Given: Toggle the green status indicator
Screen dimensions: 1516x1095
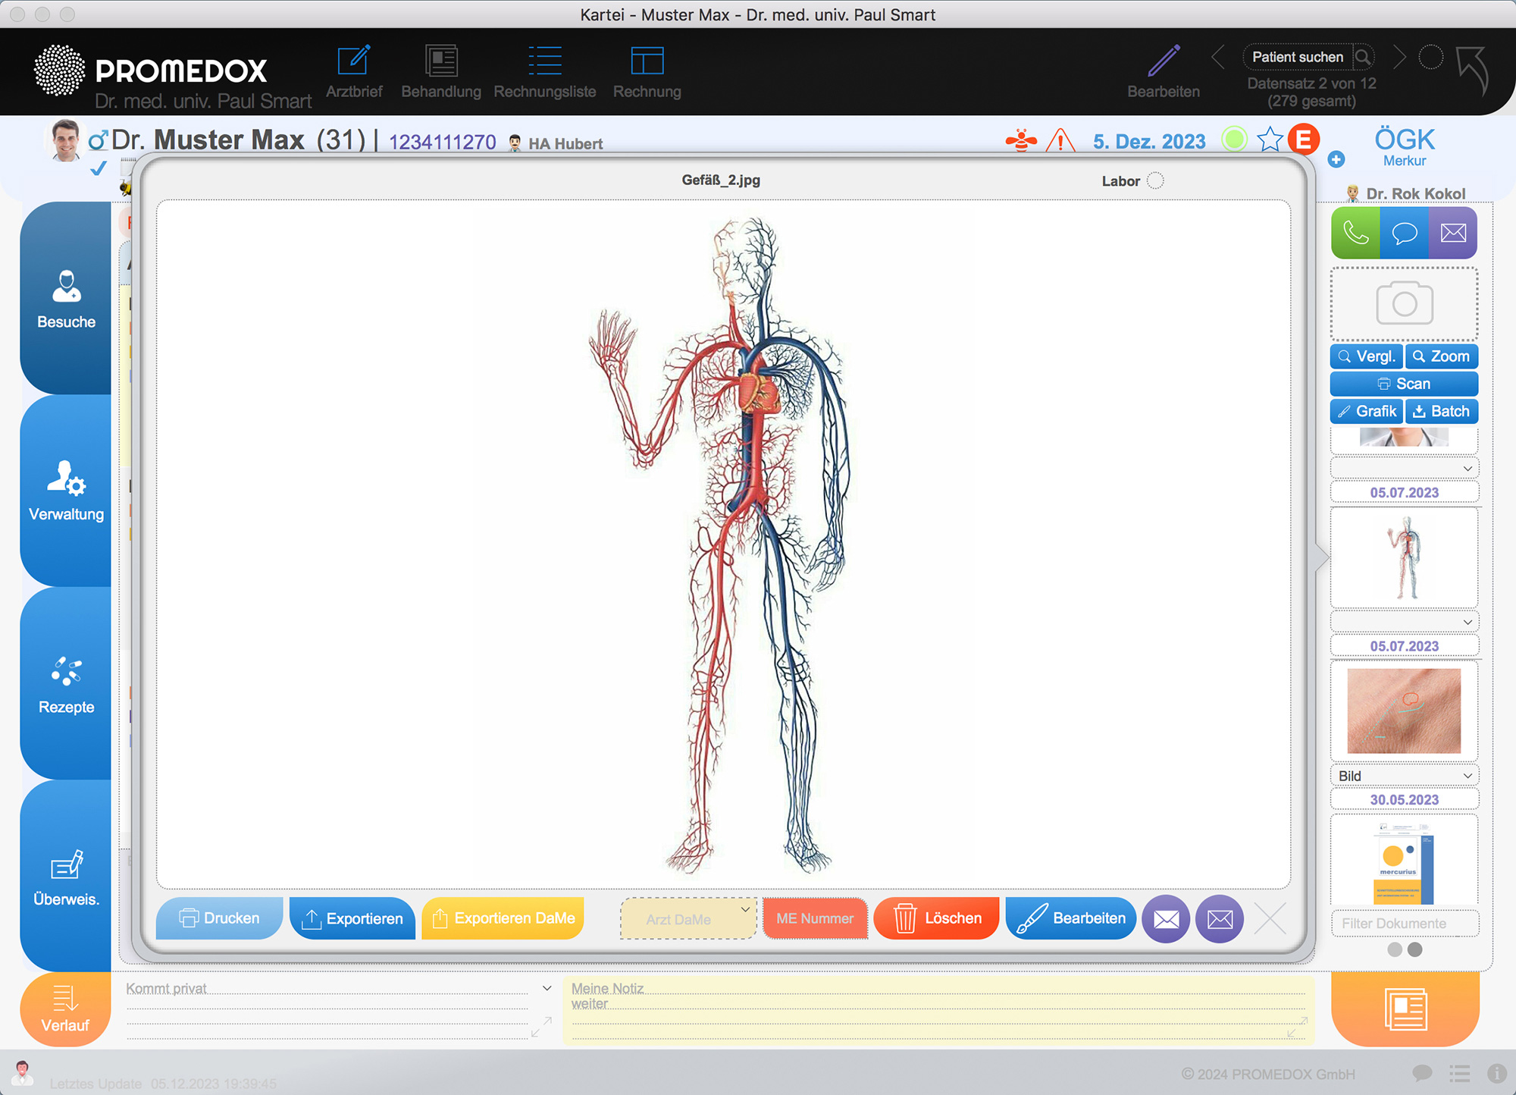Looking at the screenshot, I should [x=1234, y=139].
